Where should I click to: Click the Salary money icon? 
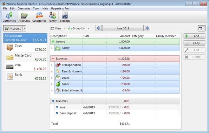[58, 48]
